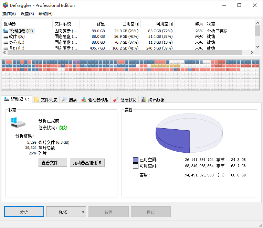
Task: Click the drive list horizontal scrollbar thumb
Action: (125, 52)
